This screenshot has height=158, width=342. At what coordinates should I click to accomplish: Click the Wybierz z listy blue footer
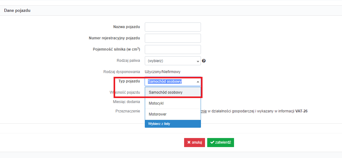click(173, 124)
